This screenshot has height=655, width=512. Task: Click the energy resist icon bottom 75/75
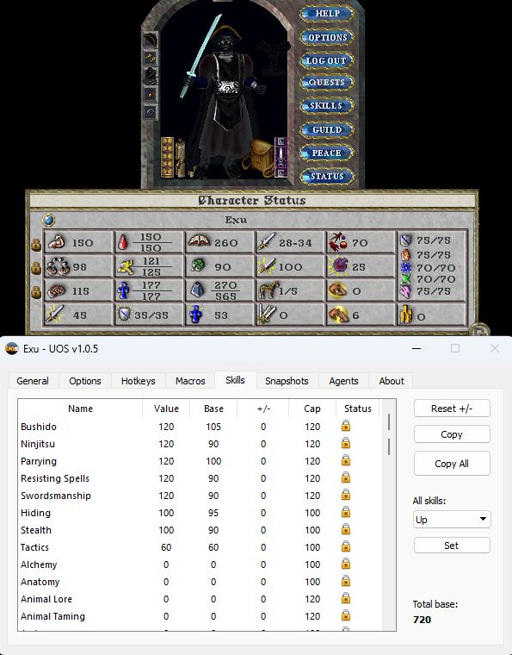(x=405, y=291)
